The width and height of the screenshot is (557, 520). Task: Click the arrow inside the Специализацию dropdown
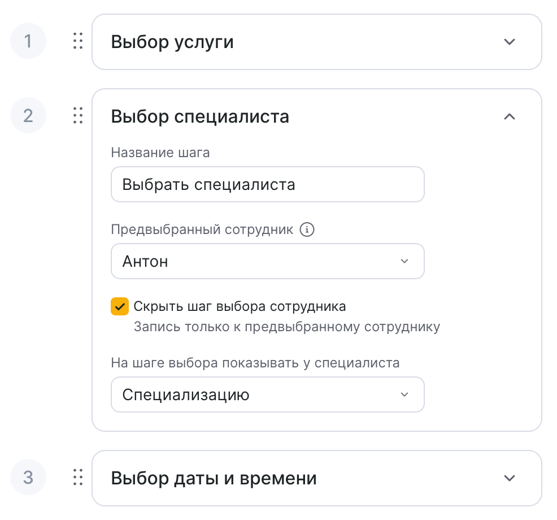click(x=404, y=395)
